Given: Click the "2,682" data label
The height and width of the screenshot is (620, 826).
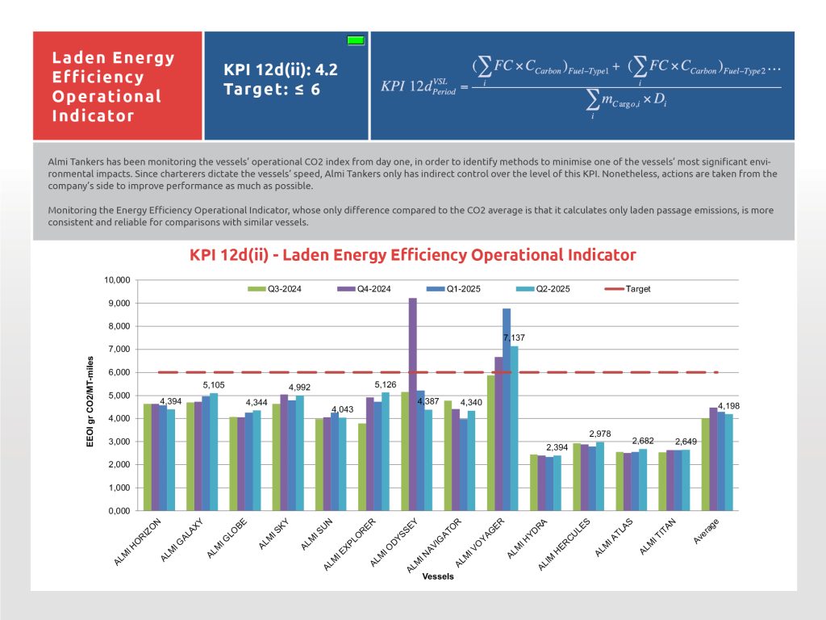Looking at the screenshot, I should [x=643, y=441].
